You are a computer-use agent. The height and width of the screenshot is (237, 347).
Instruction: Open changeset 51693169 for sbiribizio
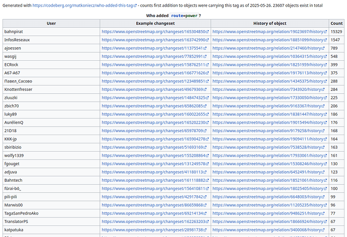(154, 147)
